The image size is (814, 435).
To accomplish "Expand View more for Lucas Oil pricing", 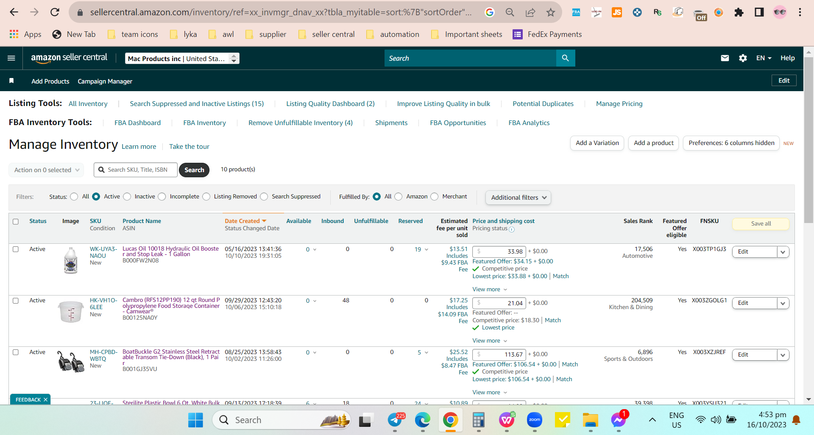I will [x=490, y=290].
